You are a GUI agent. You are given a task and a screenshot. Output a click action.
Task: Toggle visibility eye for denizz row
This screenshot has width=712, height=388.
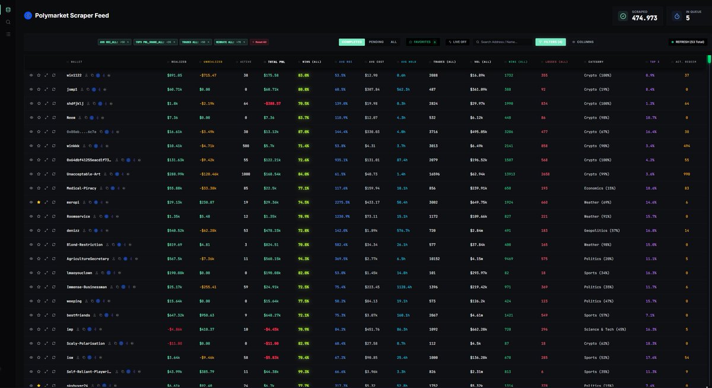pos(31,230)
